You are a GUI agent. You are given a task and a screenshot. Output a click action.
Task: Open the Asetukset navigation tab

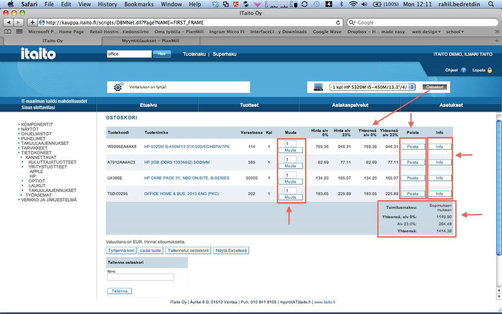coord(451,105)
